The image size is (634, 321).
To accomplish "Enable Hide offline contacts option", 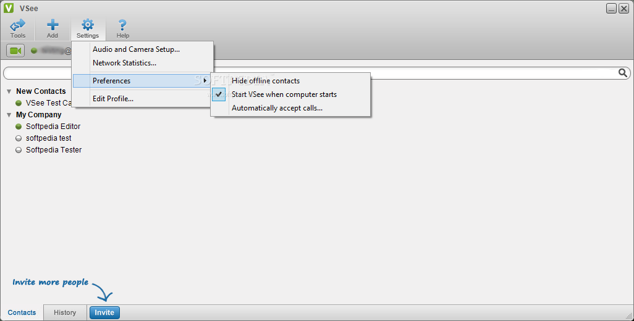I will click(290, 81).
